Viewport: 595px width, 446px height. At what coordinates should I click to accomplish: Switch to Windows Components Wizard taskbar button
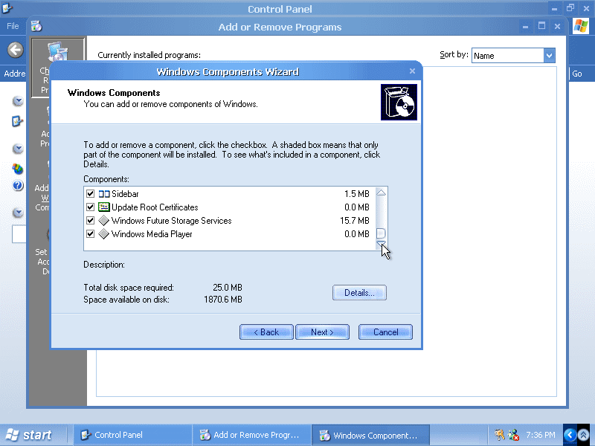click(370, 435)
